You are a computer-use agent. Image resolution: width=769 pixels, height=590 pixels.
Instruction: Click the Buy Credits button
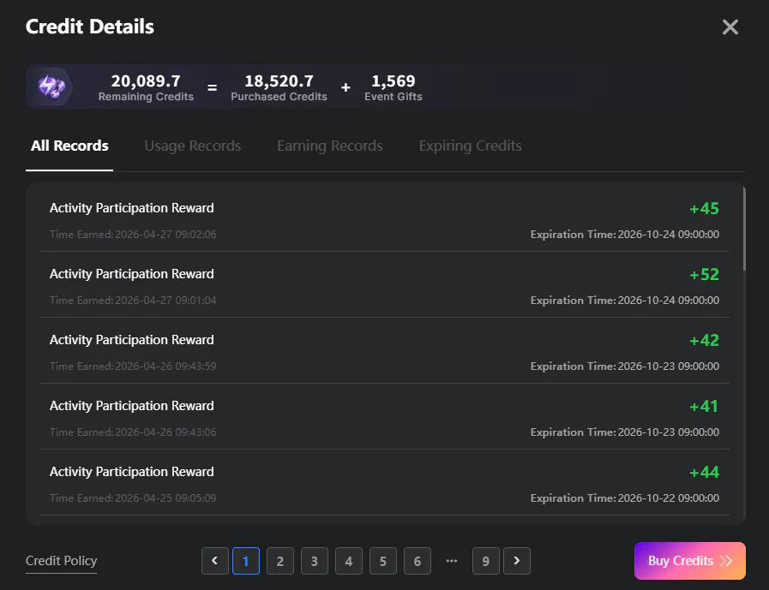[689, 561]
